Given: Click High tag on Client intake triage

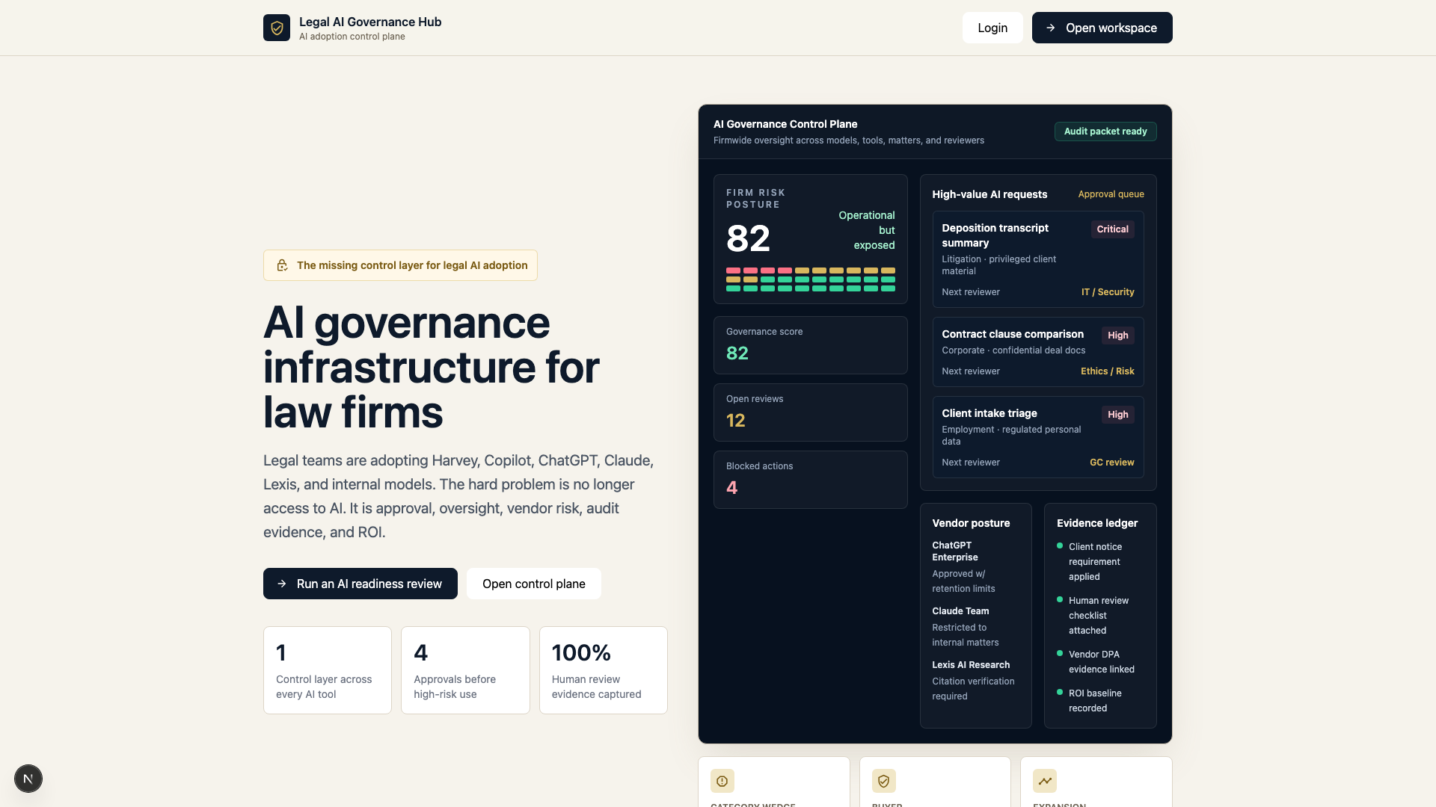Looking at the screenshot, I should coord(1117,415).
